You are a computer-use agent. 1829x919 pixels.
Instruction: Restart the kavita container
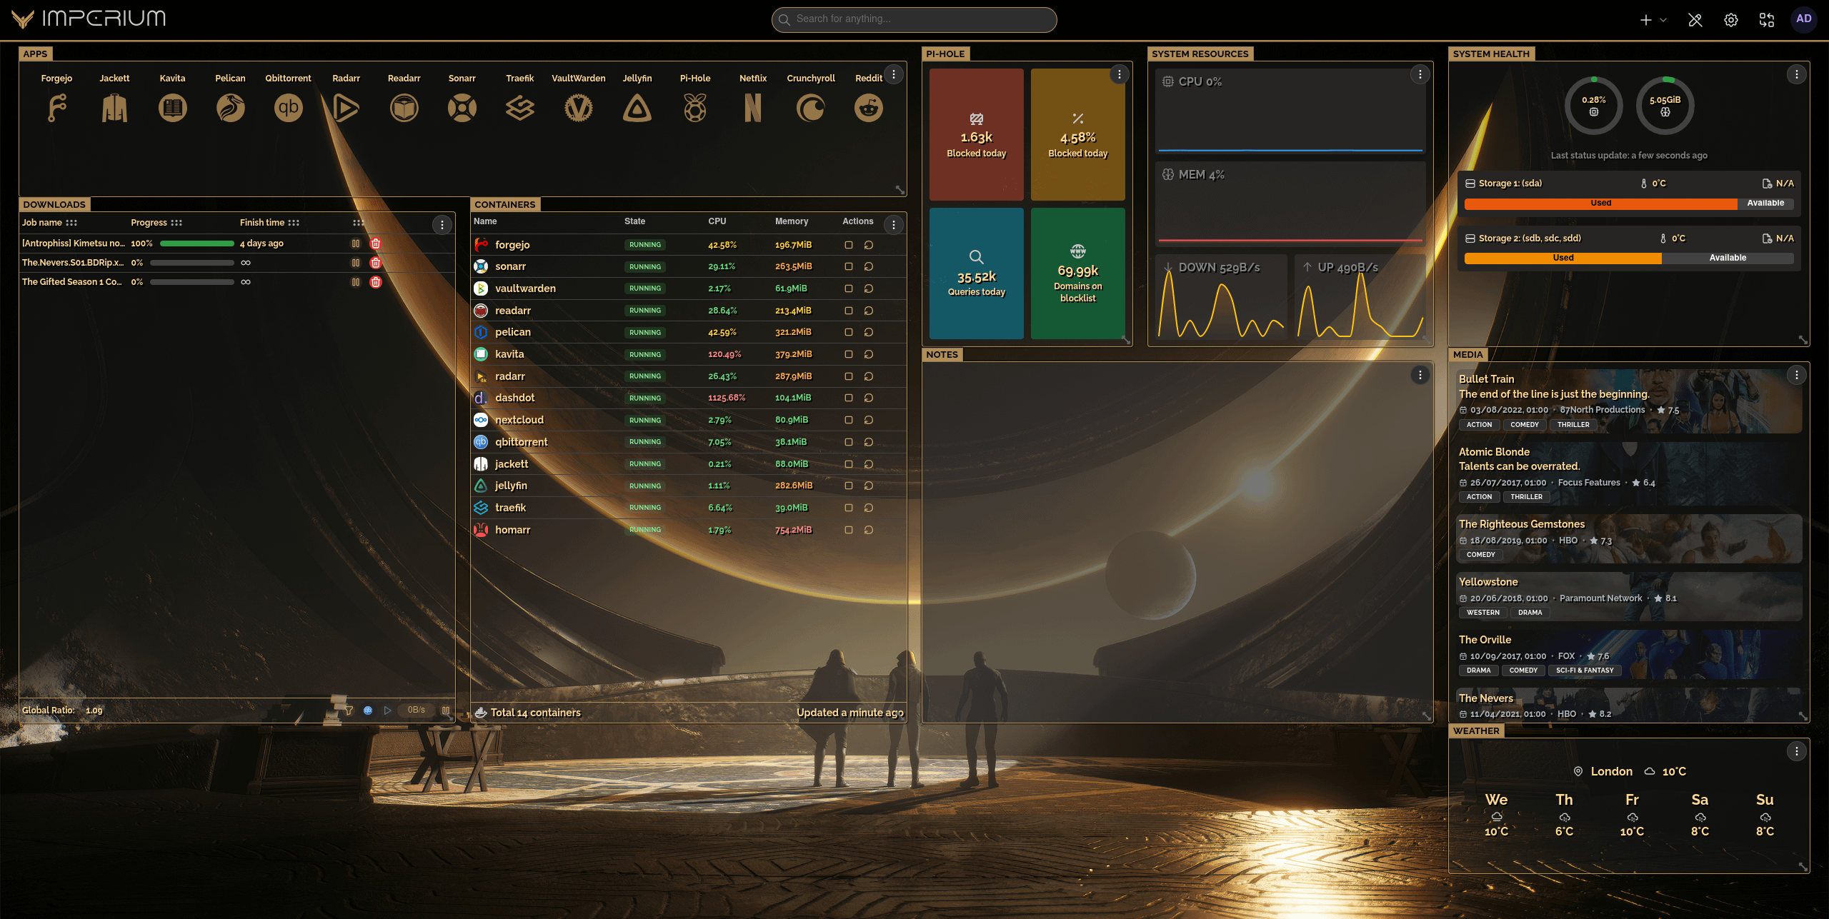click(869, 354)
